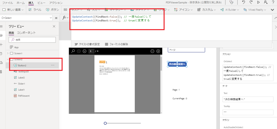Open data cylinder icon in rail
Viewport: 277px width, 129px height.
[1, 54]
